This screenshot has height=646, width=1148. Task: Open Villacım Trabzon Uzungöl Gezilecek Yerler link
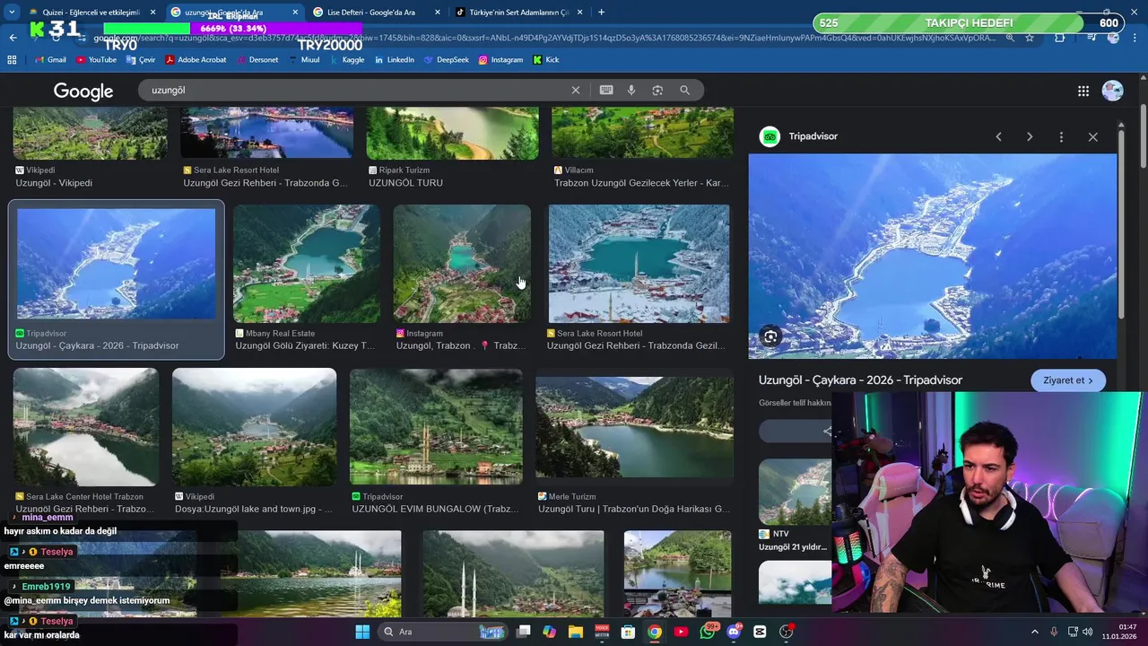[641, 183]
